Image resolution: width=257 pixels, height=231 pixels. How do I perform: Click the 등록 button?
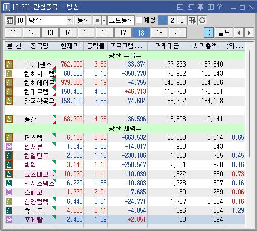coord(83,20)
